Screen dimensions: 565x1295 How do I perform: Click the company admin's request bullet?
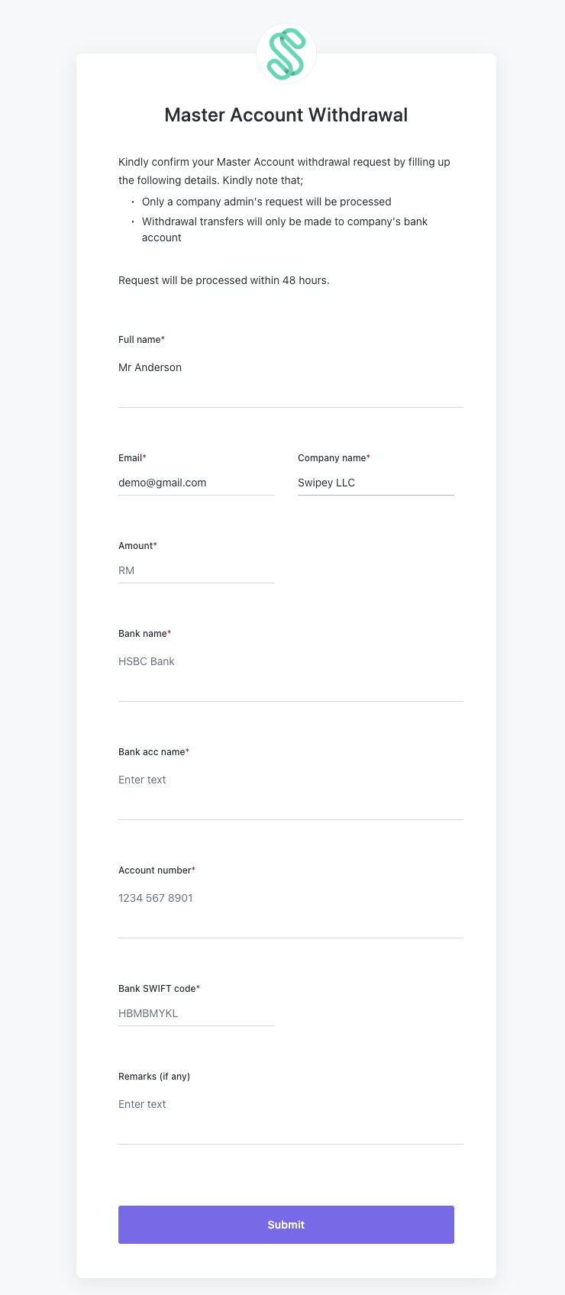[x=266, y=202]
